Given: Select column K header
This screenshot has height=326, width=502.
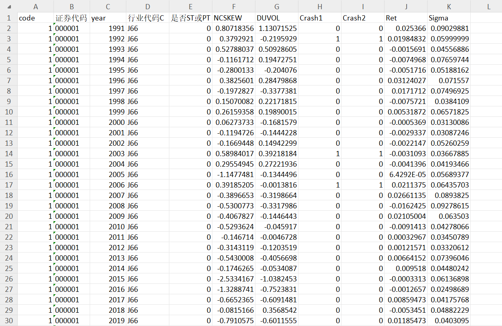Looking at the screenshot, I should (449, 6).
